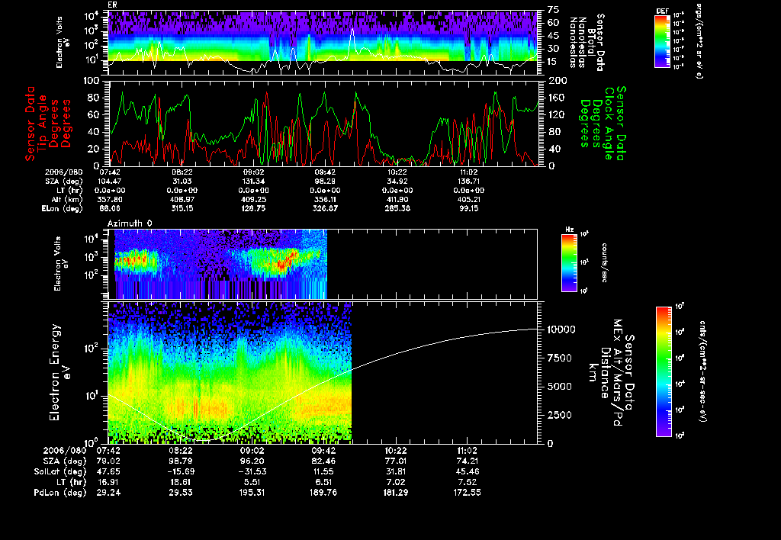Click the 'BTotal' axis label
Viewport: 781px width, 540px height.
point(591,43)
